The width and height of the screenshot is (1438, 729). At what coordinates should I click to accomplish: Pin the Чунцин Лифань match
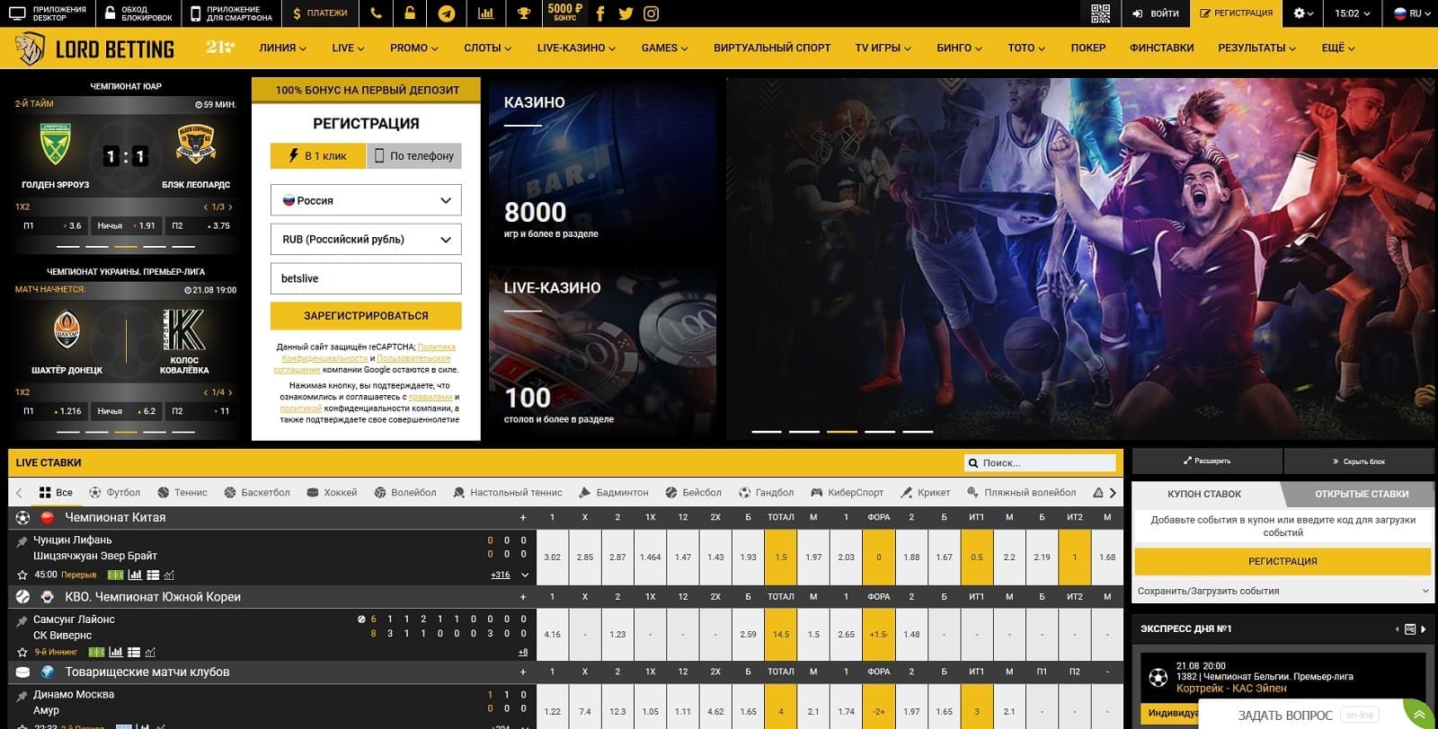point(22,541)
